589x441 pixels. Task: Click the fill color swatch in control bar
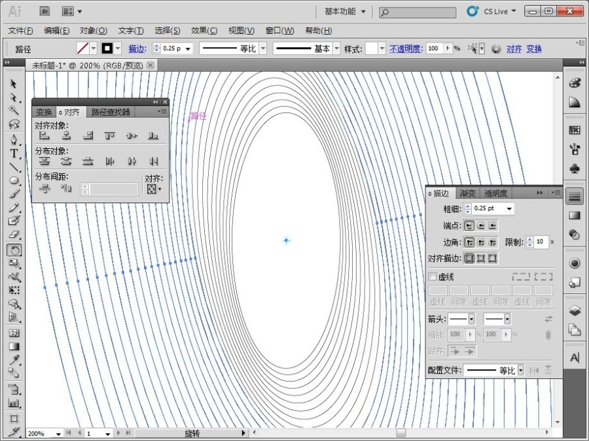pos(82,48)
